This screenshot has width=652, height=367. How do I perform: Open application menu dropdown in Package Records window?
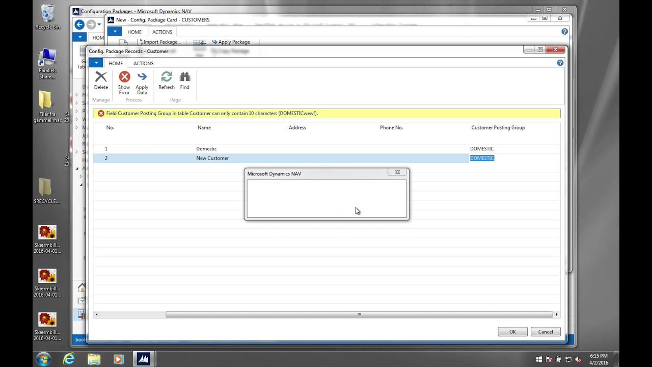click(96, 63)
